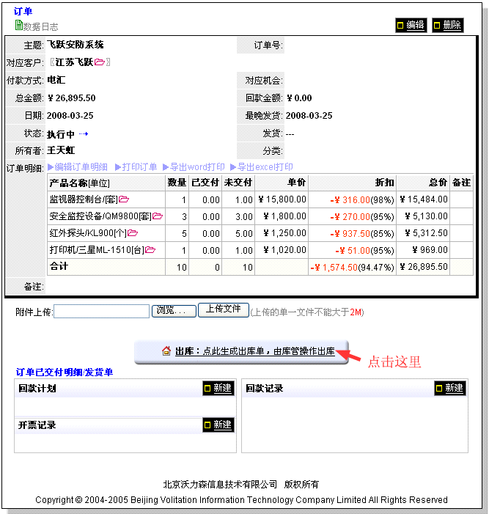Open folder icon for 红外探头/KL900

tap(133, 233)
